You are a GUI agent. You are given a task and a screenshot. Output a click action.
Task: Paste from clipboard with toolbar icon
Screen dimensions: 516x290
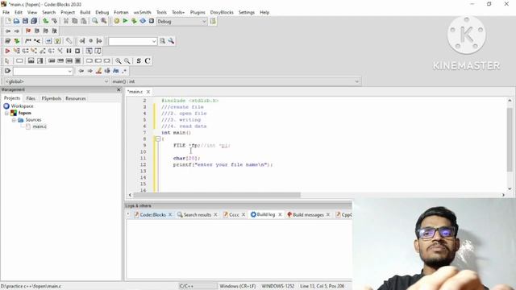click(84, 21)
